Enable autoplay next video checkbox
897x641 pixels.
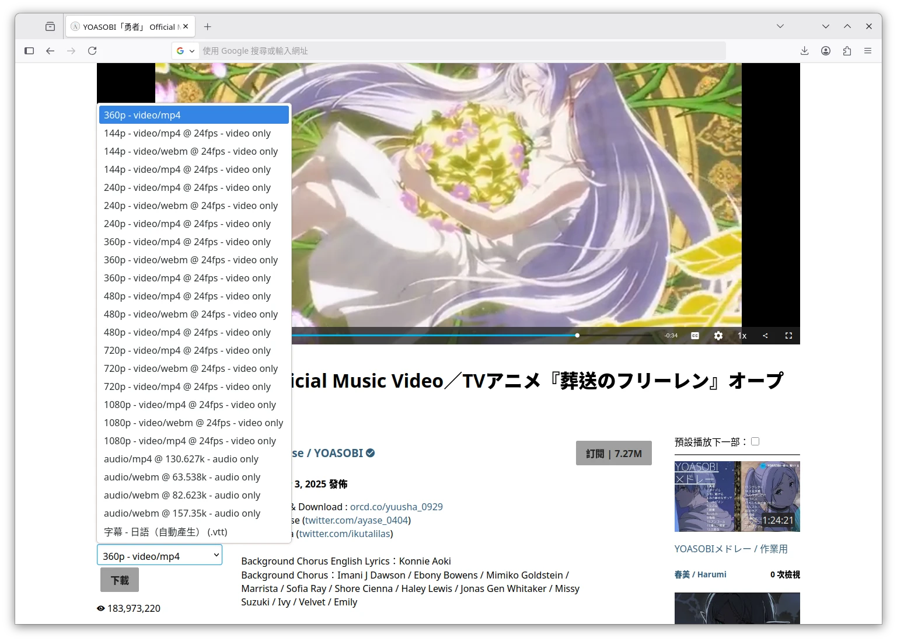(x=755, y=441)
